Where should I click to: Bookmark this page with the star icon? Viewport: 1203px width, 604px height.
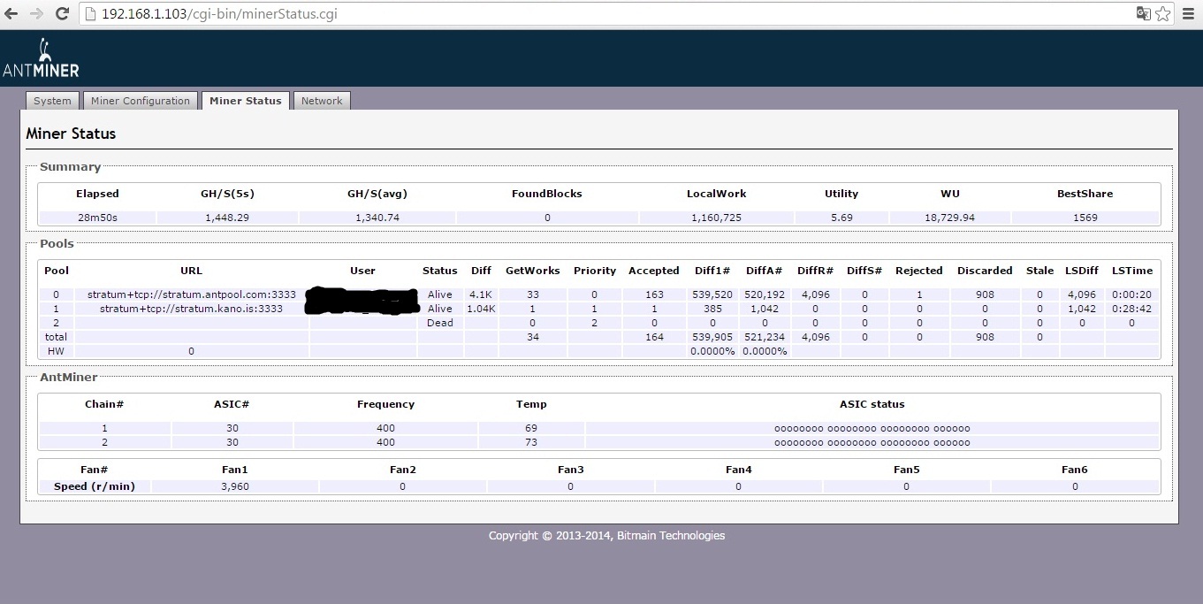point(1163,14)
